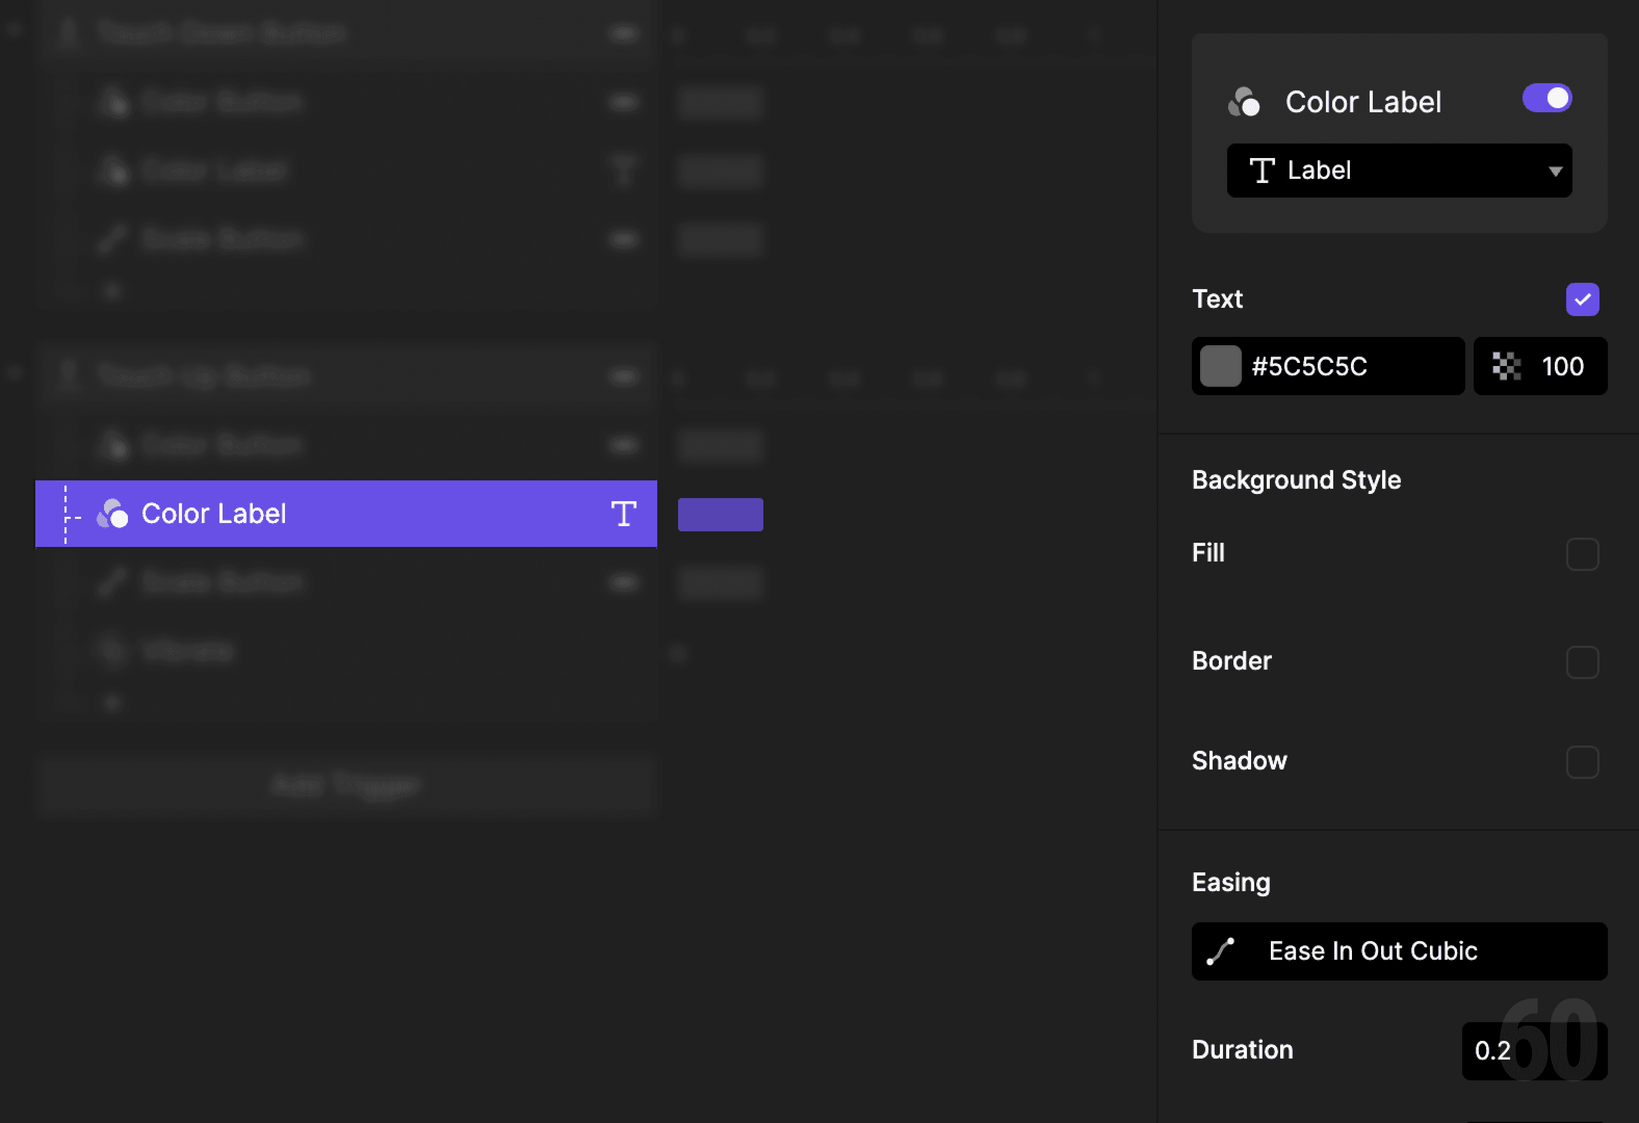Disable the Color Label toggle switch
The height and width of the screenshot is (1123, 1639).
pyautogui.click(x=1546, y=98)
